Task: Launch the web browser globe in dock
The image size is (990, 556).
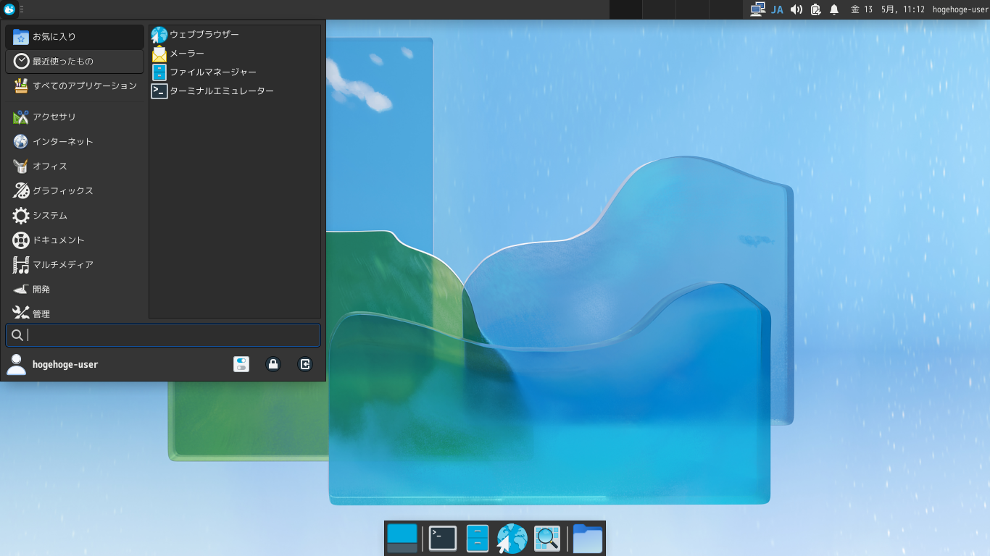Action: coord(512,539)
